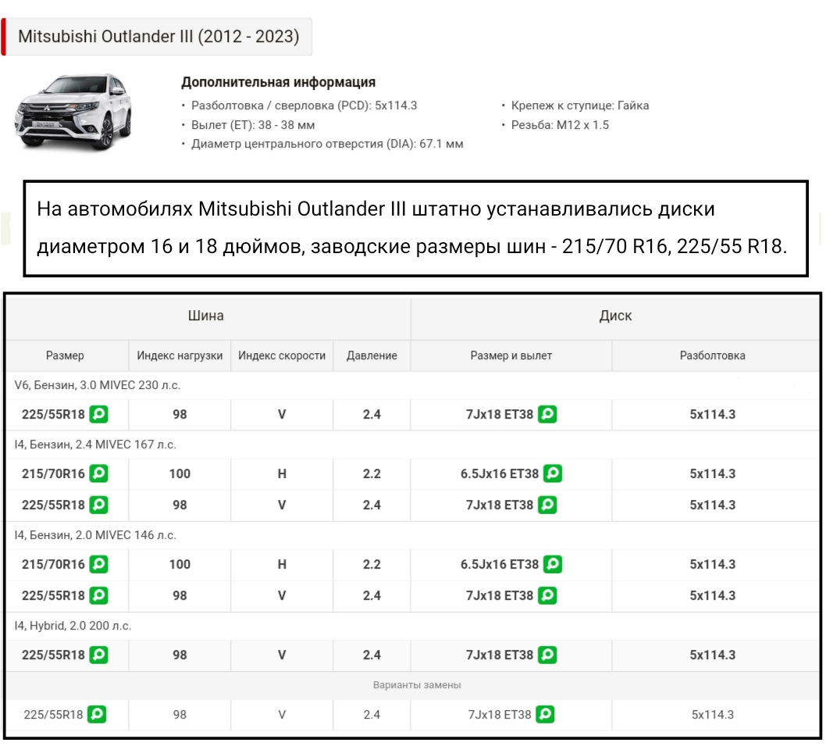The height and width of the screenshot is (746, 826).
Task: Click search icon beside 7Jx18 ET38 under I4 Hybrid 2.0
Action: [x=547, y=655]
